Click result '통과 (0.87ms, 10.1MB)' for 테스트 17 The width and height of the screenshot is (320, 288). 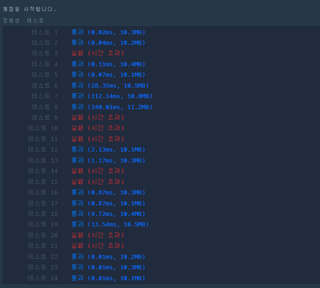[108, 203]
